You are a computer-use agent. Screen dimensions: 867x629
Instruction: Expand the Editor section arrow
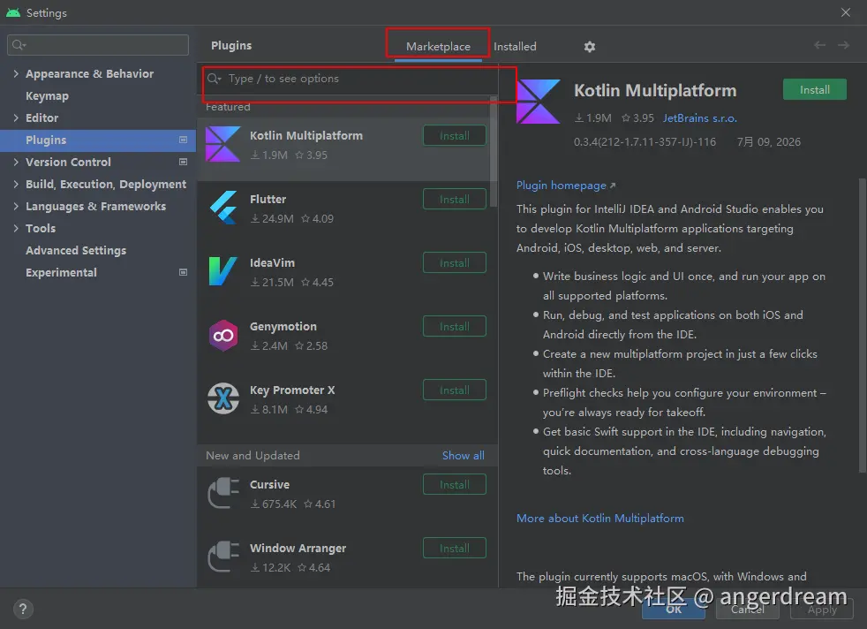tap(16, 117)
